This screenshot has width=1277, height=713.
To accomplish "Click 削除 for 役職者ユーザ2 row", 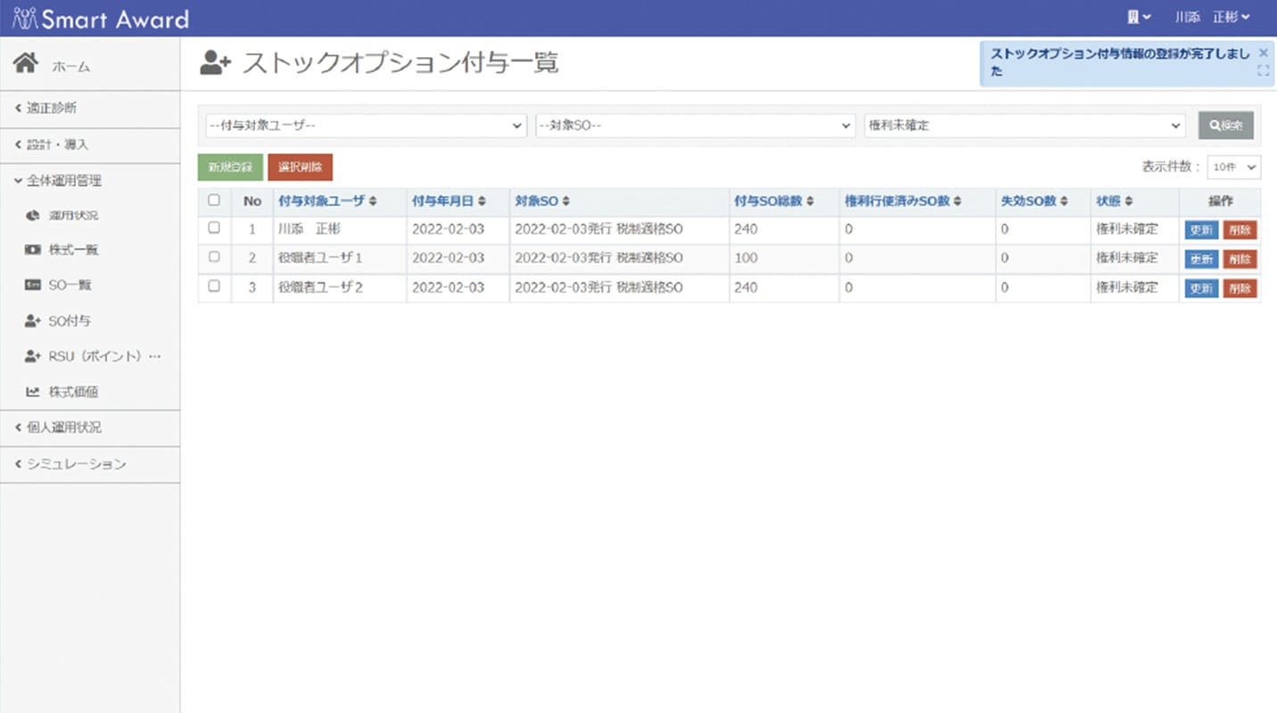I will (x=1240, y=289).
